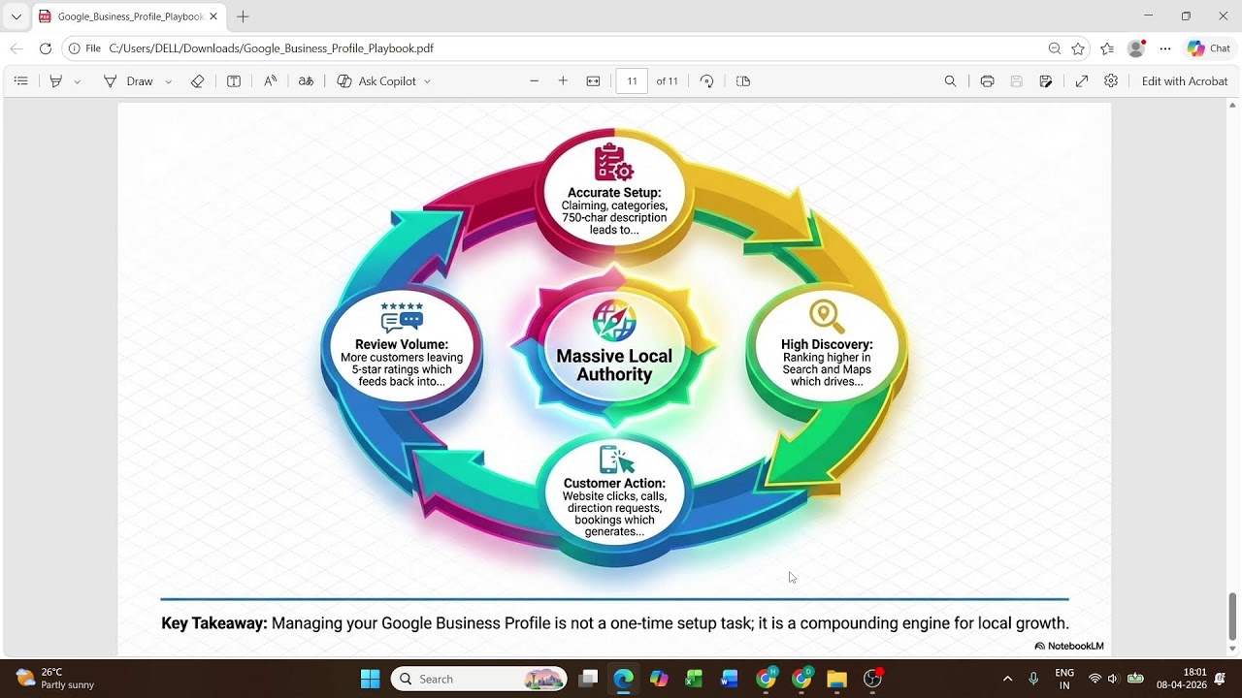Open the notification center bell
The width and height of the screenshot is (1242, 698).
[x=1220, y=679]
